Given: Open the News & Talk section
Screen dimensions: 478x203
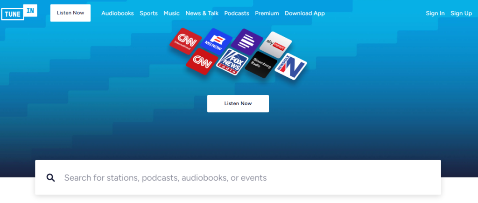Looking at the screenshot, I should click(x=202, y=14).
